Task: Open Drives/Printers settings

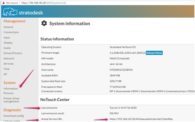Action: [13, 53]
